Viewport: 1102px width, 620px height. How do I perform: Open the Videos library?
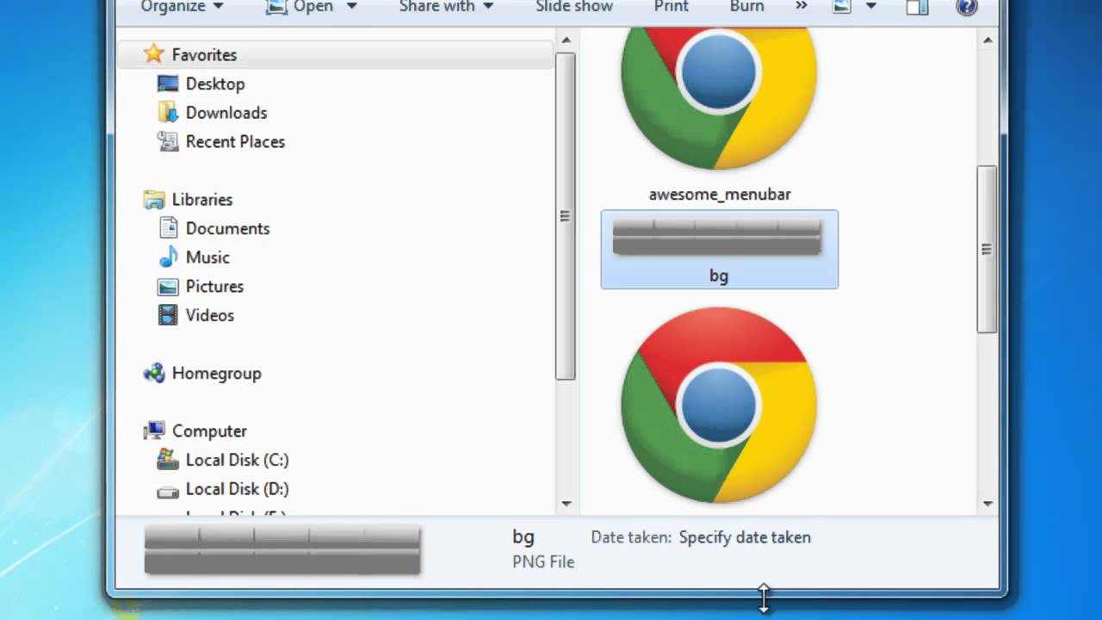(x=209, y=315)
